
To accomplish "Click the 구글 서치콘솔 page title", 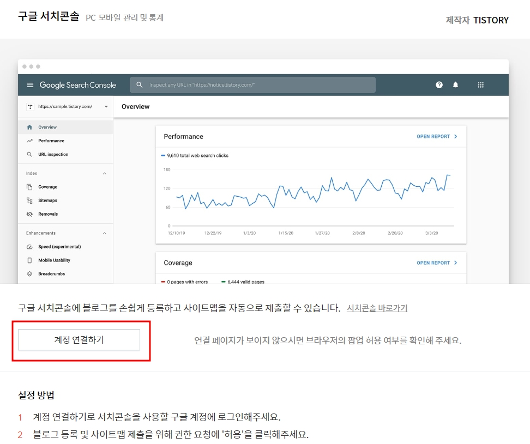I will [x=49, y=16].
